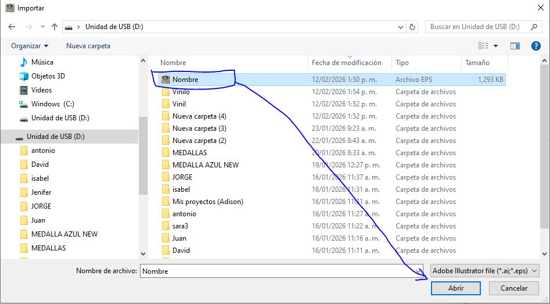The width and height of the screenshot is (550, 304).
Task: Select David folder in file list
Action: point(181,251)
